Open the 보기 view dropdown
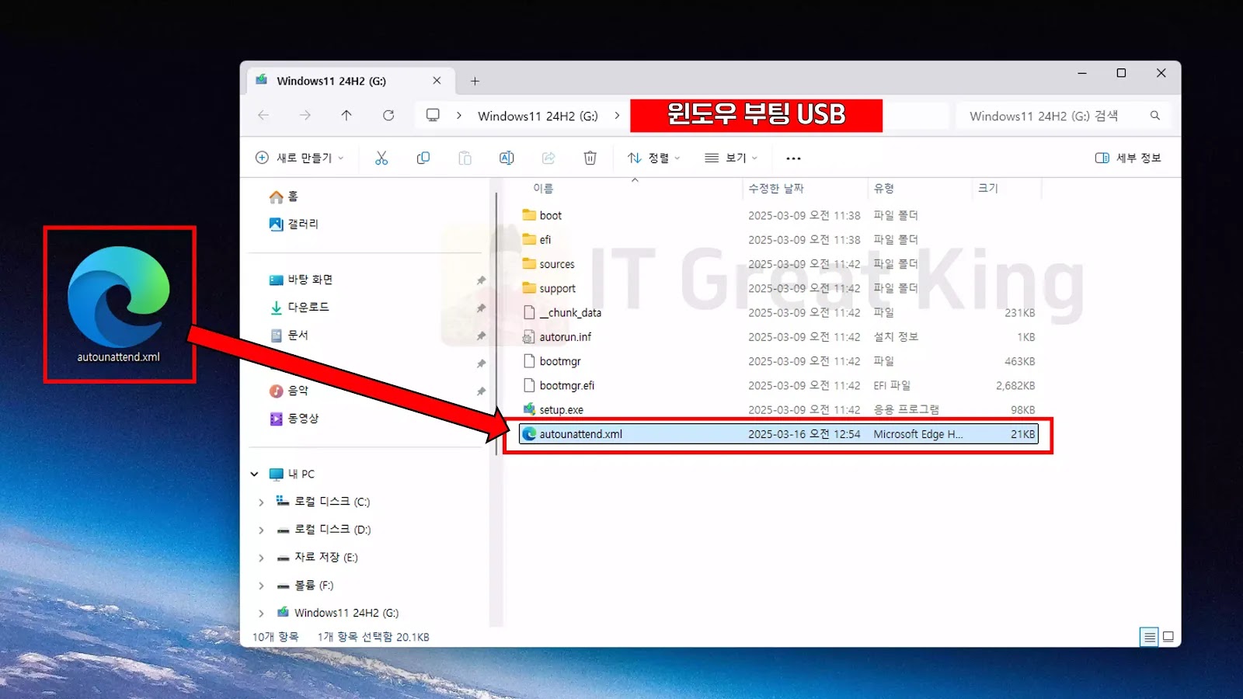Image resolution: width=1243 pixels, height=699 pixels. click(x=731, y=158)
